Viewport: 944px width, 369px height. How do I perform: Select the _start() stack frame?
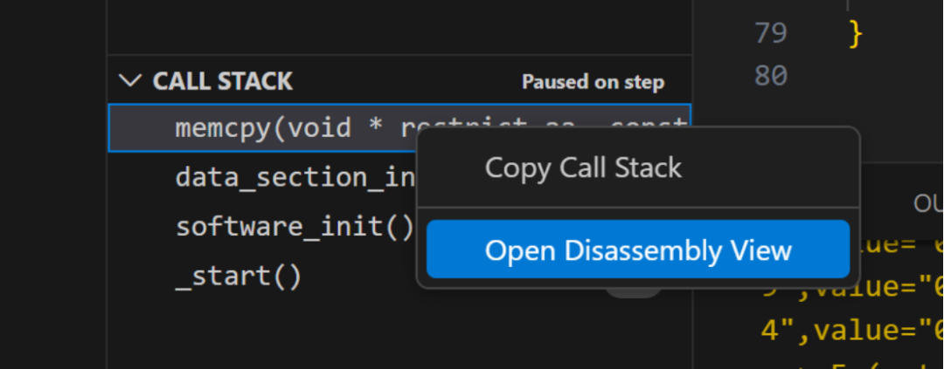pyautogui.click(x=262, y=277)
